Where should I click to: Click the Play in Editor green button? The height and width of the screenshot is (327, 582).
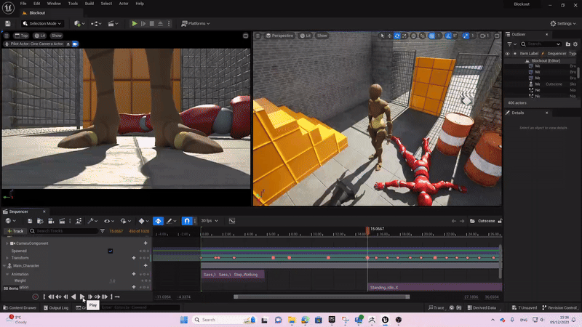(x=134, y=23)
